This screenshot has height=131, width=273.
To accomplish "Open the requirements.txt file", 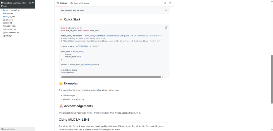I will [x=12, y=33].
